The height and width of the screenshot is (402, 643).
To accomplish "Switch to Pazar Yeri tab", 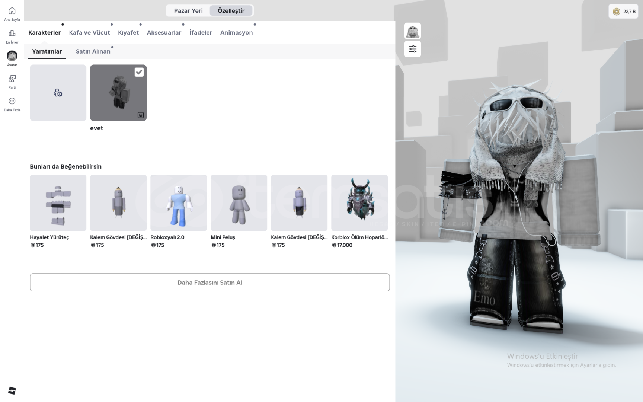I will pos(188,11).
